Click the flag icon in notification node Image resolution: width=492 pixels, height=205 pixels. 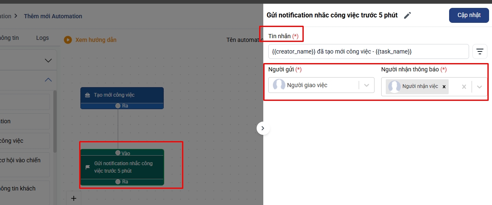87,167
